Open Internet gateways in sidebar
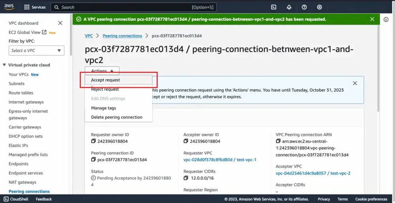395x203 pixels. 26,102
